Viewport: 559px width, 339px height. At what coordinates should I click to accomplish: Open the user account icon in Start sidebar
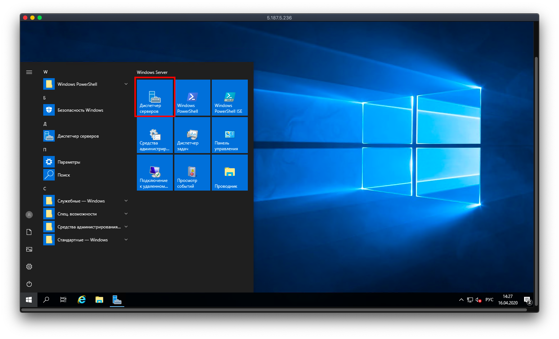29,215
